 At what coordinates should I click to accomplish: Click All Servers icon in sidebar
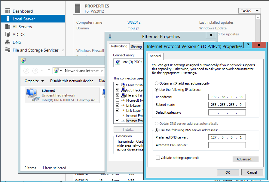(8, 27)
